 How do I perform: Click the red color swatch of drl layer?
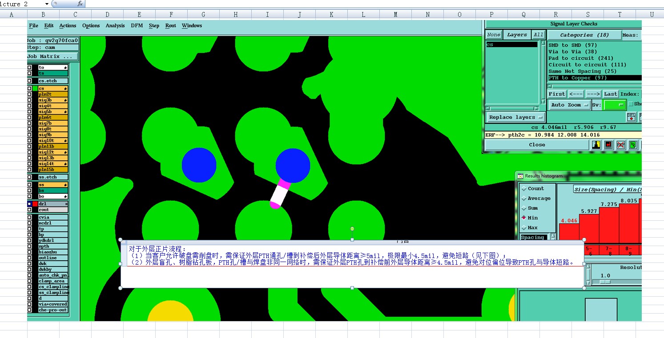[x=35, y=204]
